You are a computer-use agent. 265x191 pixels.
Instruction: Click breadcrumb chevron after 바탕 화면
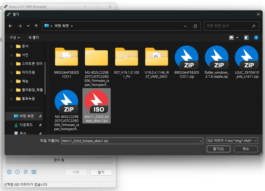click(x=72, y=26)
